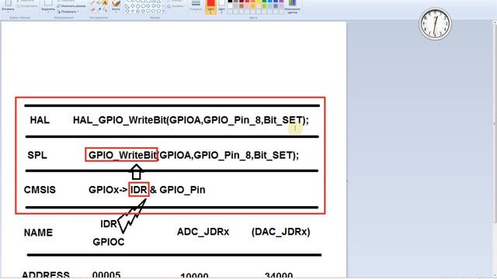497x279 pixels.
Task: Choose the up arrow shape
Action: click(x=158, y=6)
